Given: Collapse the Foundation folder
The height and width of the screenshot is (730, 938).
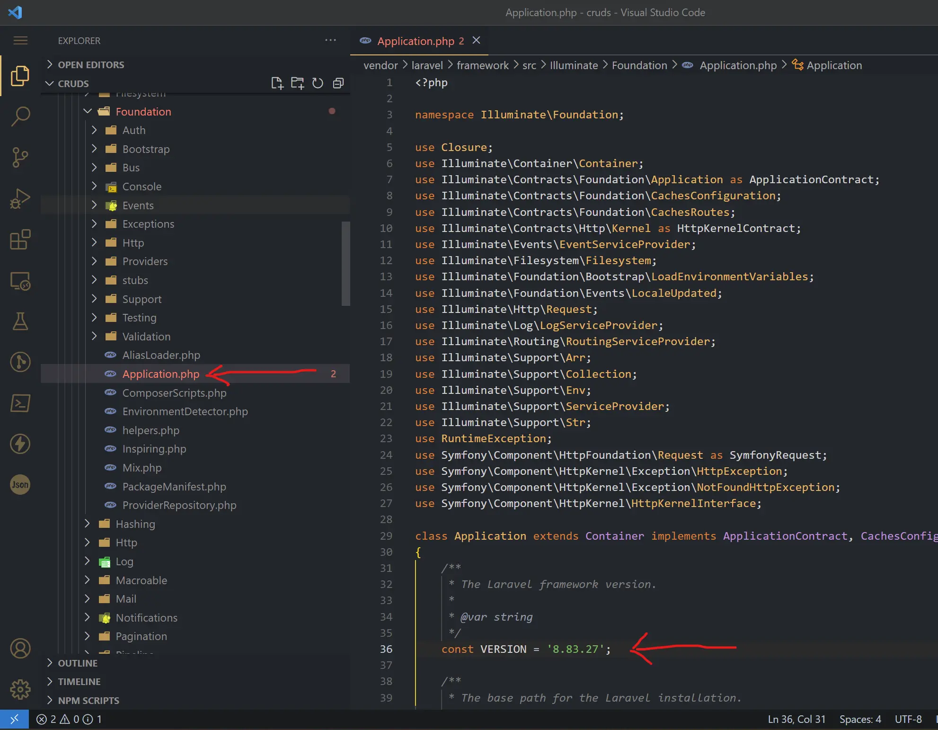Looking at the screenshot, I should (143, 112).
